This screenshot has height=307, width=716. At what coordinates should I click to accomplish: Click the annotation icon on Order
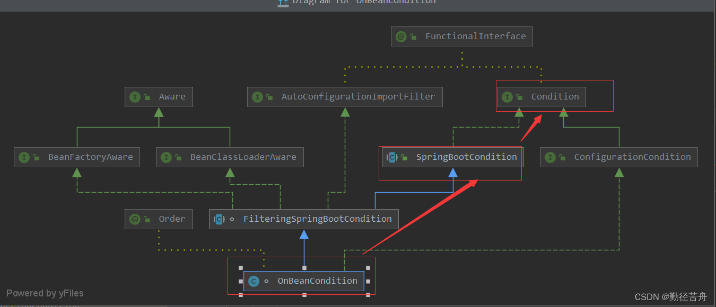135,219
